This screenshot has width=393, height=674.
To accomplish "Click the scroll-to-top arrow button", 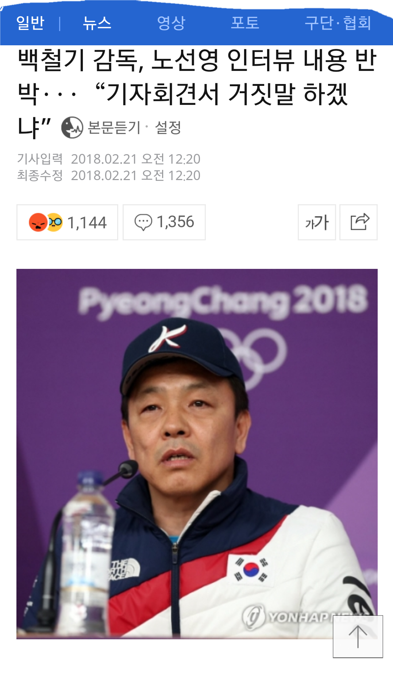I will (358, 637).
